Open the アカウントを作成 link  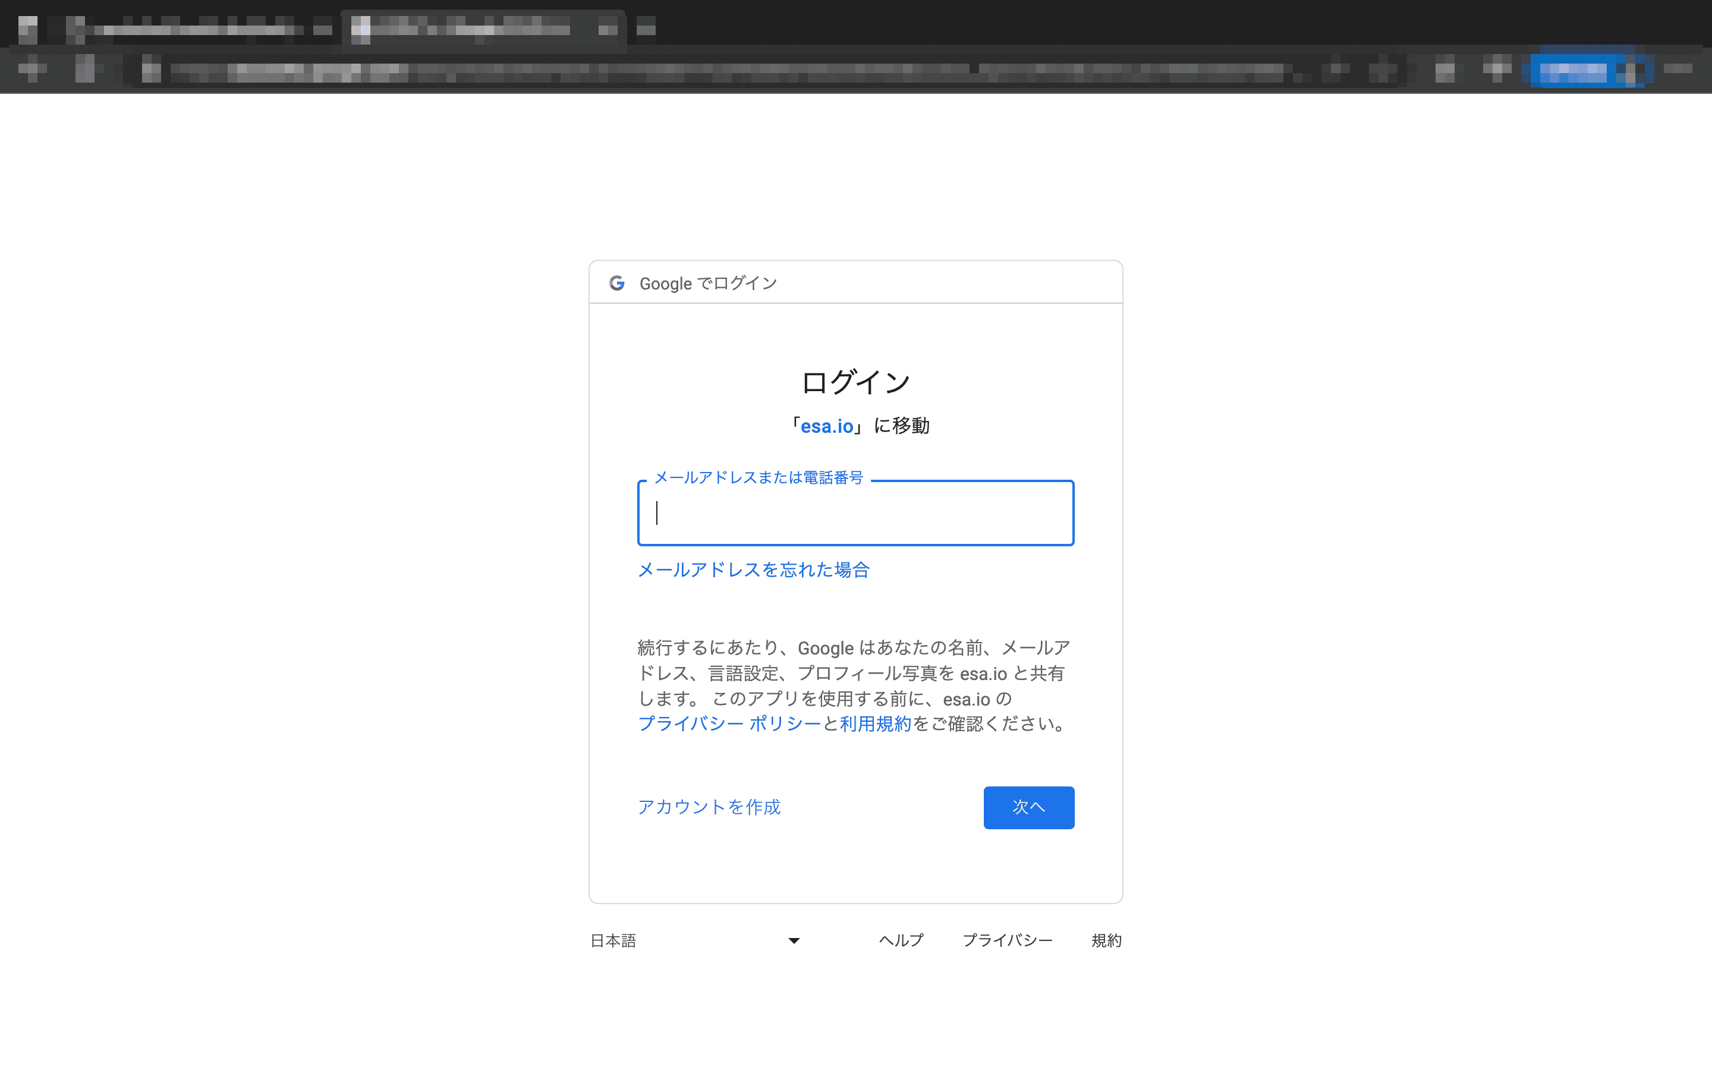[x=709, y=807]
